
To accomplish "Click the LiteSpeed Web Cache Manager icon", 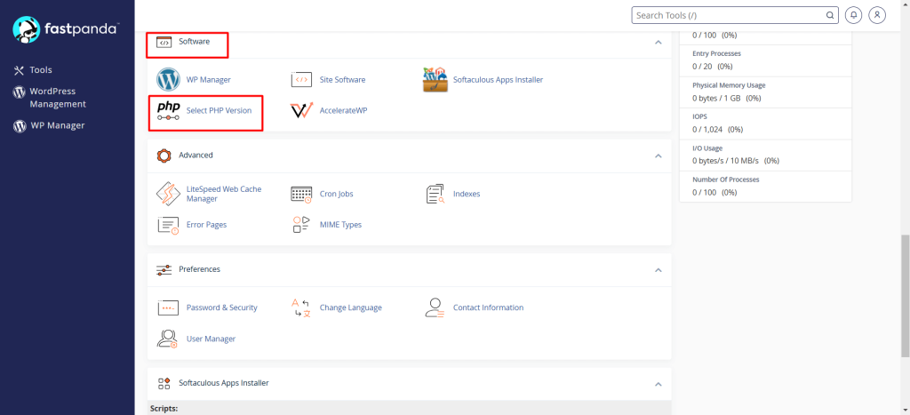I will point(168,194).
